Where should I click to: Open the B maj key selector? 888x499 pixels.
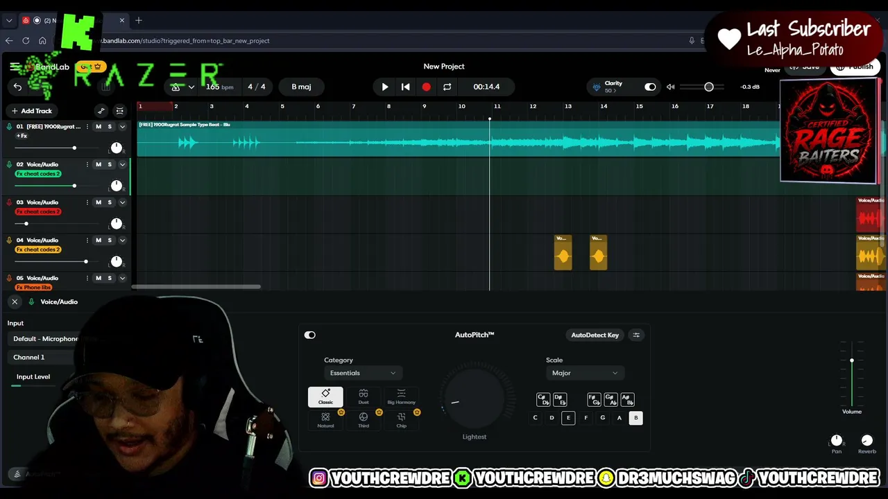click(x=301, y=87)
